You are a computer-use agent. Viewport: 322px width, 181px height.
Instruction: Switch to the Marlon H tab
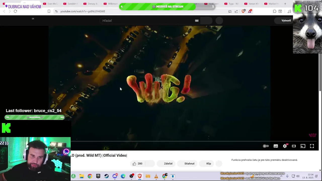(x=271, y=4)
